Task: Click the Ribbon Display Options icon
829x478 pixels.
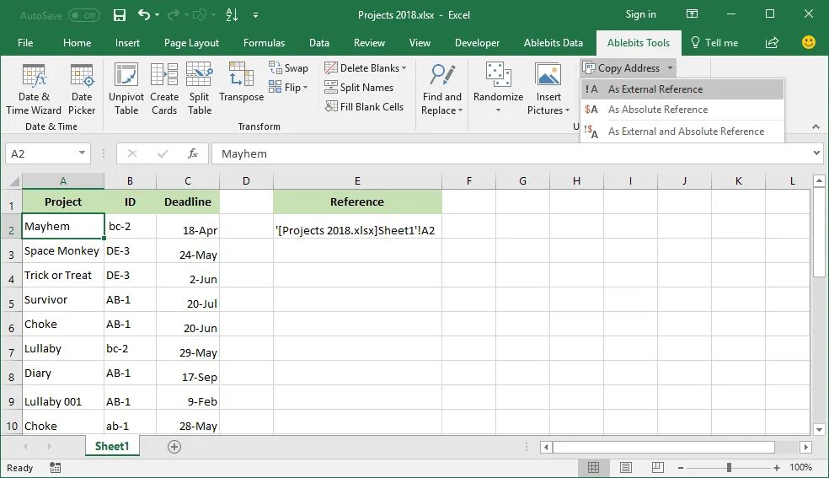Action: coord(692,14)
